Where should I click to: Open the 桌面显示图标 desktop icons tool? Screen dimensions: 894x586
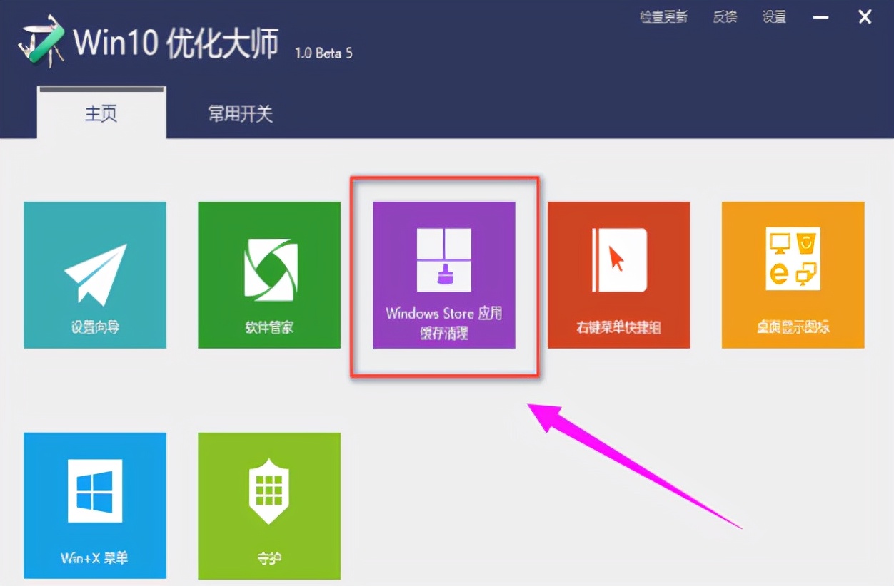coord(793,274)
